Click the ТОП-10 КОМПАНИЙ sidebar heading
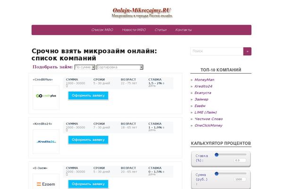The image size is (283, 189). [x=221, y=70]
